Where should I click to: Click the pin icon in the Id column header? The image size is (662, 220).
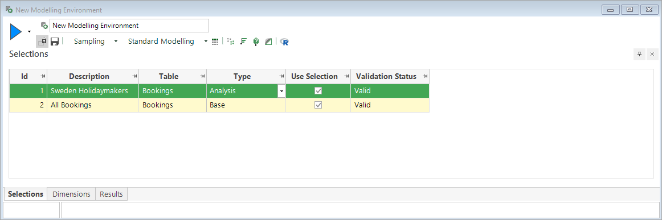43,76
